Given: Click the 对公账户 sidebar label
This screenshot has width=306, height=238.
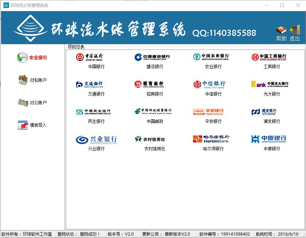Looking at the screenshot, I should pyautogui.click(x=38, y=103).
